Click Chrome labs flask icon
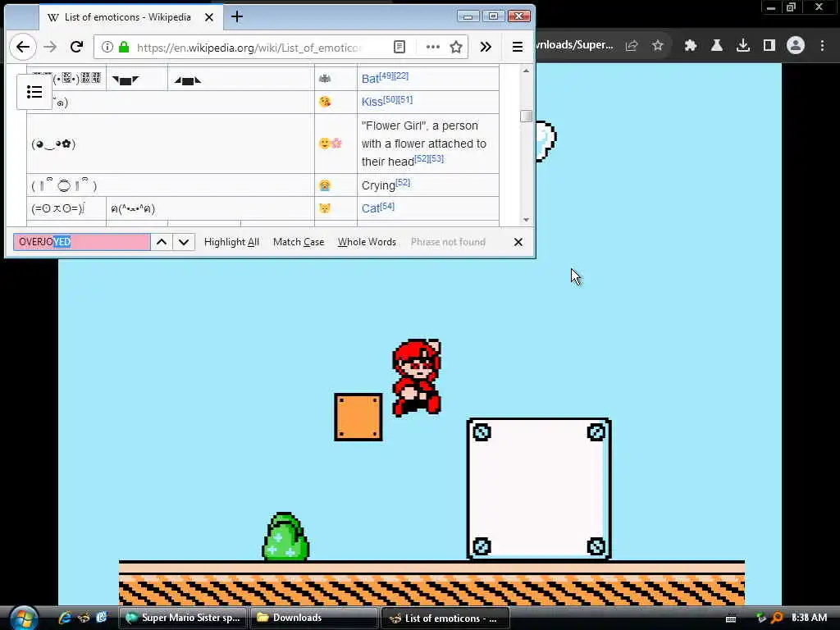 click(716, 46)
